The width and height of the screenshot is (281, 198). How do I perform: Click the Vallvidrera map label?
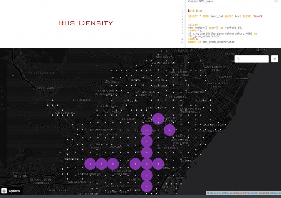[x=65, y=113]
